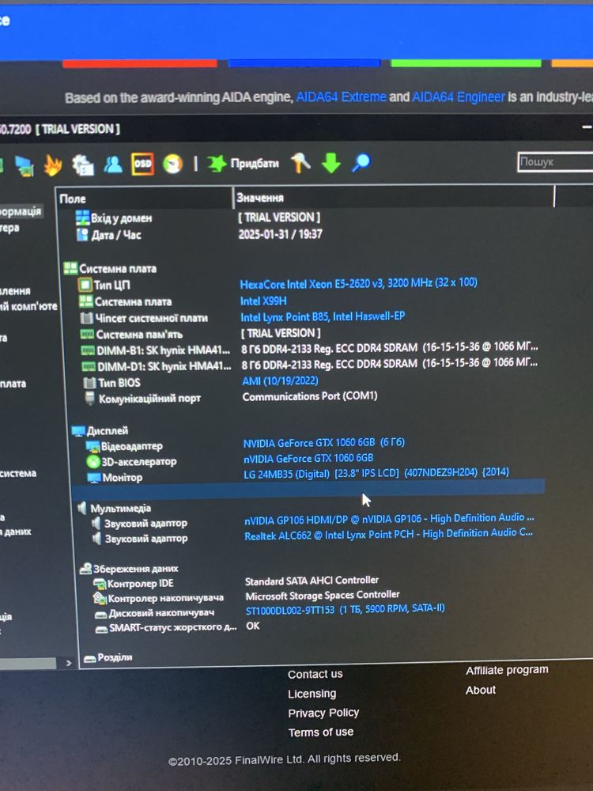The width and height of the screenshot is (593, 791).
Task: Click the computer monitor toolbar icon
Action: (x=24, y=165)
